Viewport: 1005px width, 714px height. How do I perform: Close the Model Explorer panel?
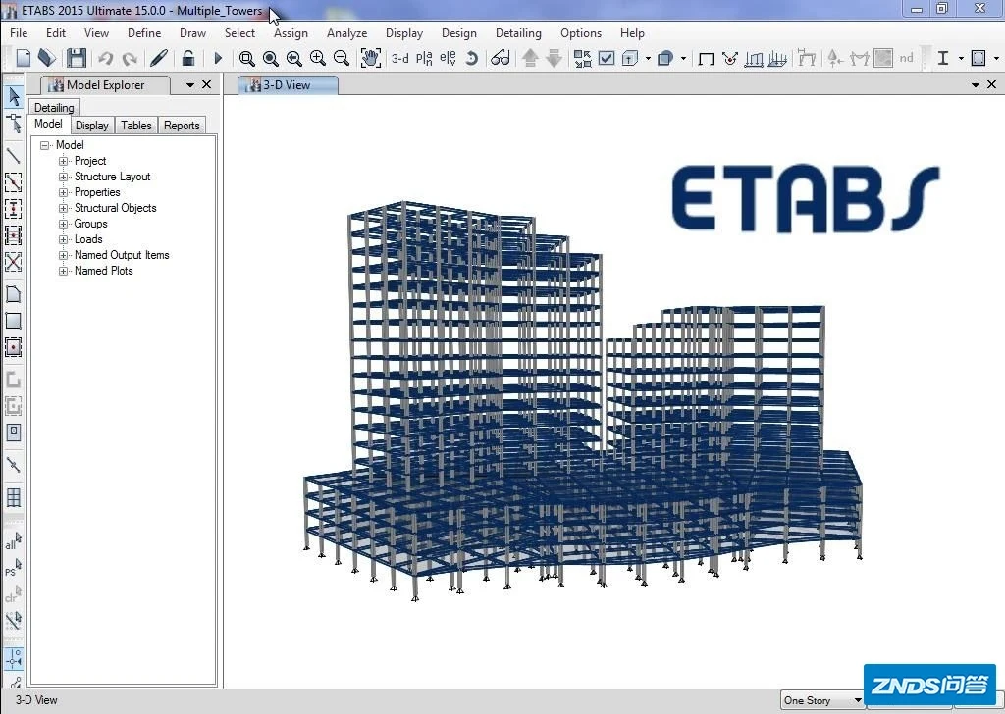pos(207,85)
